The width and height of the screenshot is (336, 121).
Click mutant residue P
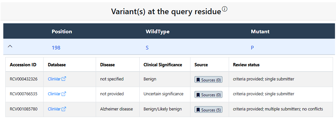pos(252,48)
